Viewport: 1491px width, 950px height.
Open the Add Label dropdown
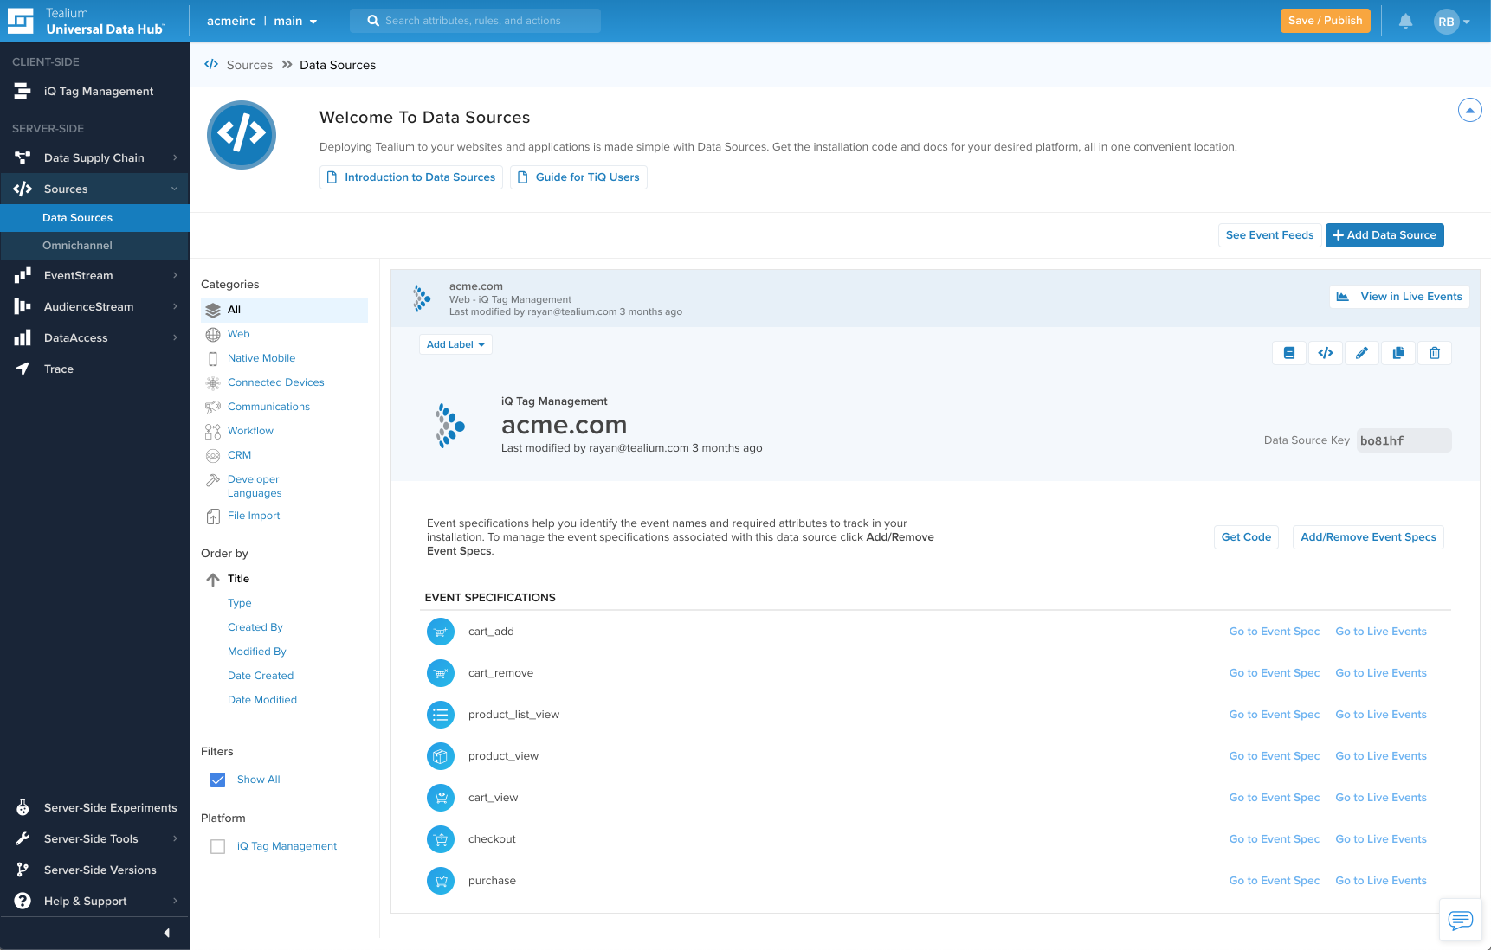(455, 344)
